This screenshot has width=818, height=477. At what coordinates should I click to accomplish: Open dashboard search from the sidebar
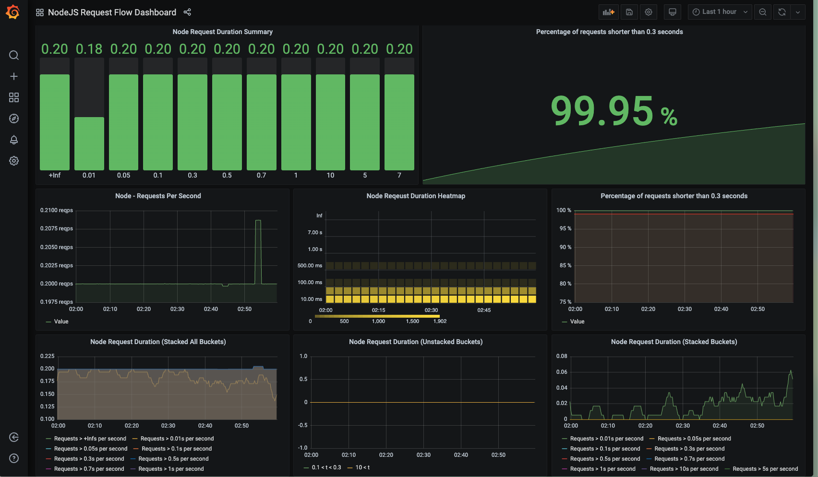tap(14, 55)
